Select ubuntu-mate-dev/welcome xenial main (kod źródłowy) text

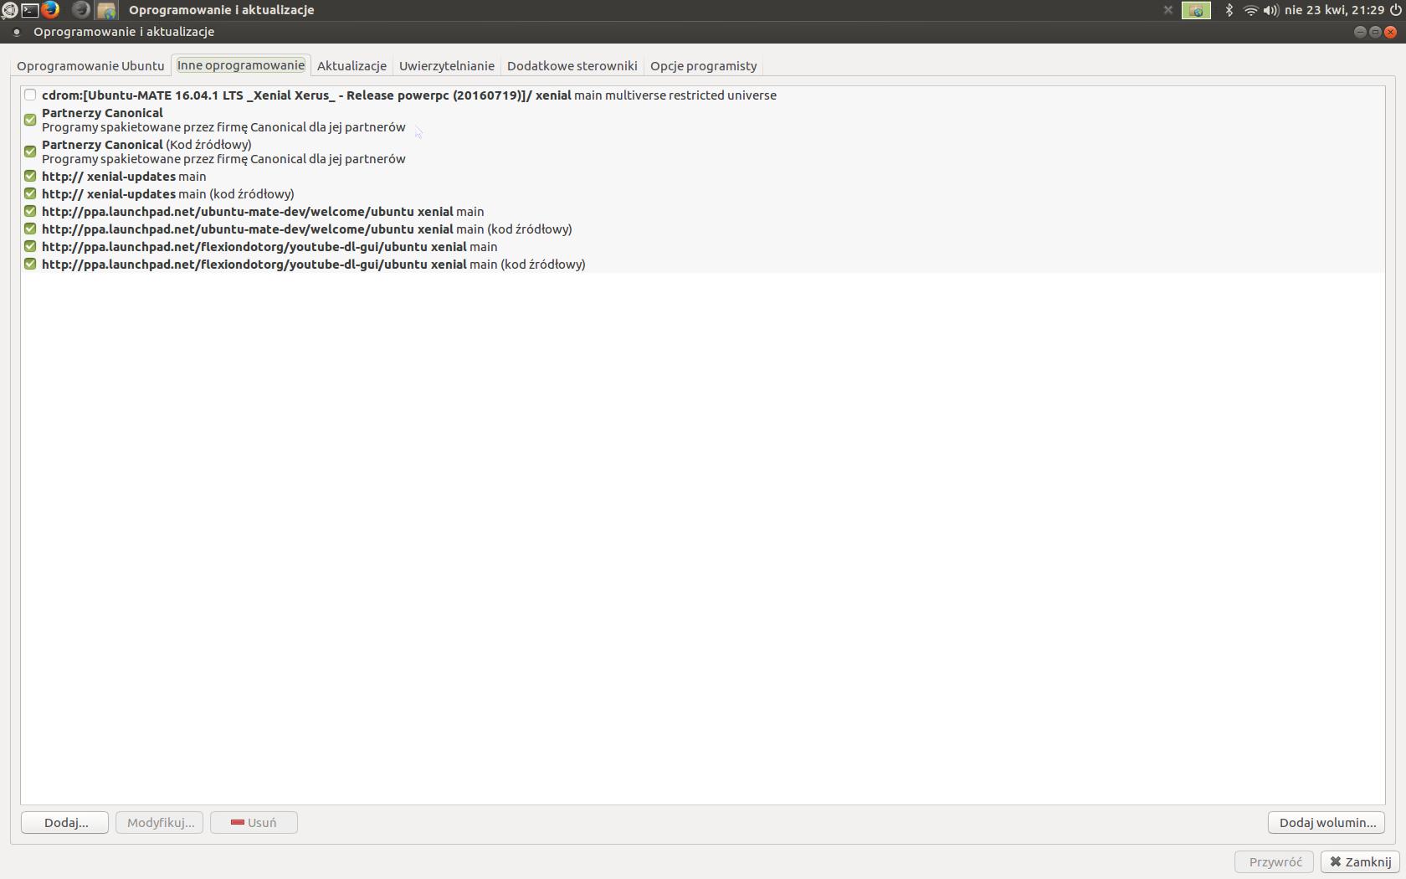tap(307, 229)
